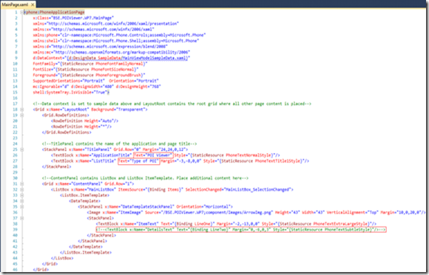429x275 pixels.
Task: Click line number 16 in the gutter
Action: (15, 98)
